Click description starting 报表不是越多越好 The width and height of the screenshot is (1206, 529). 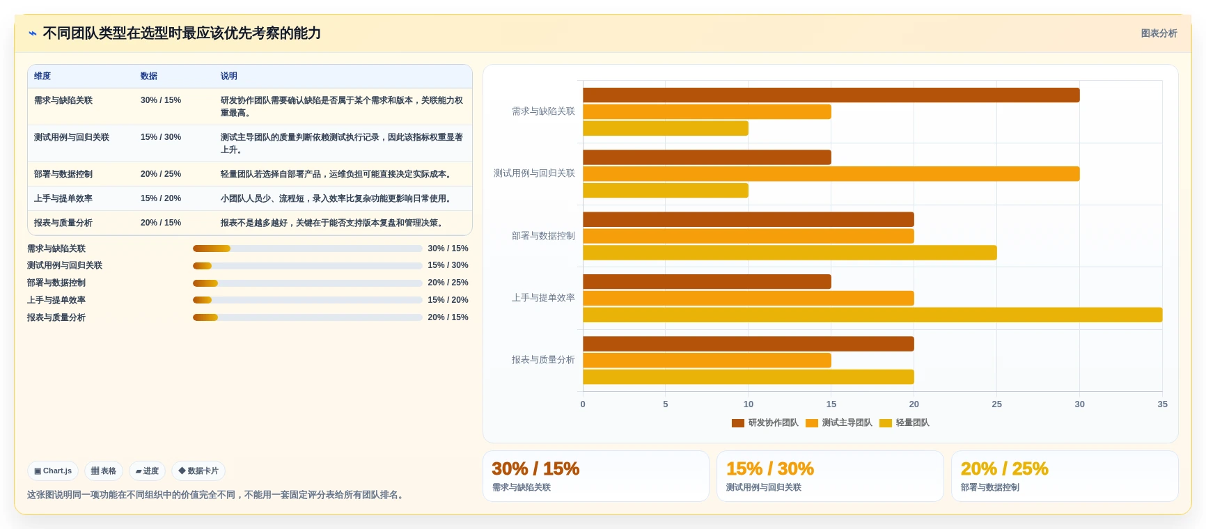(x=334, y=223)
